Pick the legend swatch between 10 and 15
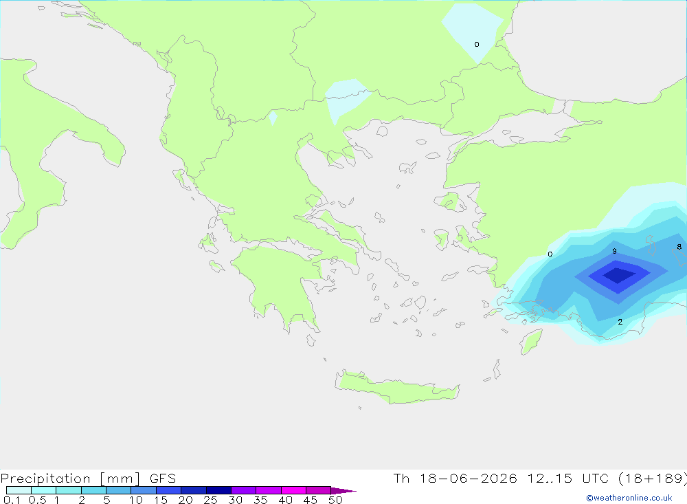The height and width of the screenshot is (504, 687). tap(144, 490)
